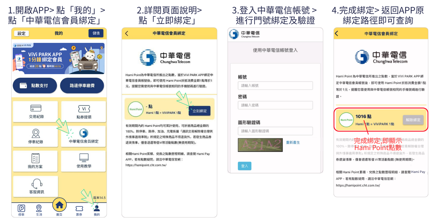Viewport: 437px width, 218px height.
Task: Open 交易紀錄 transaction records tile
Action: [x=35, y=112]
